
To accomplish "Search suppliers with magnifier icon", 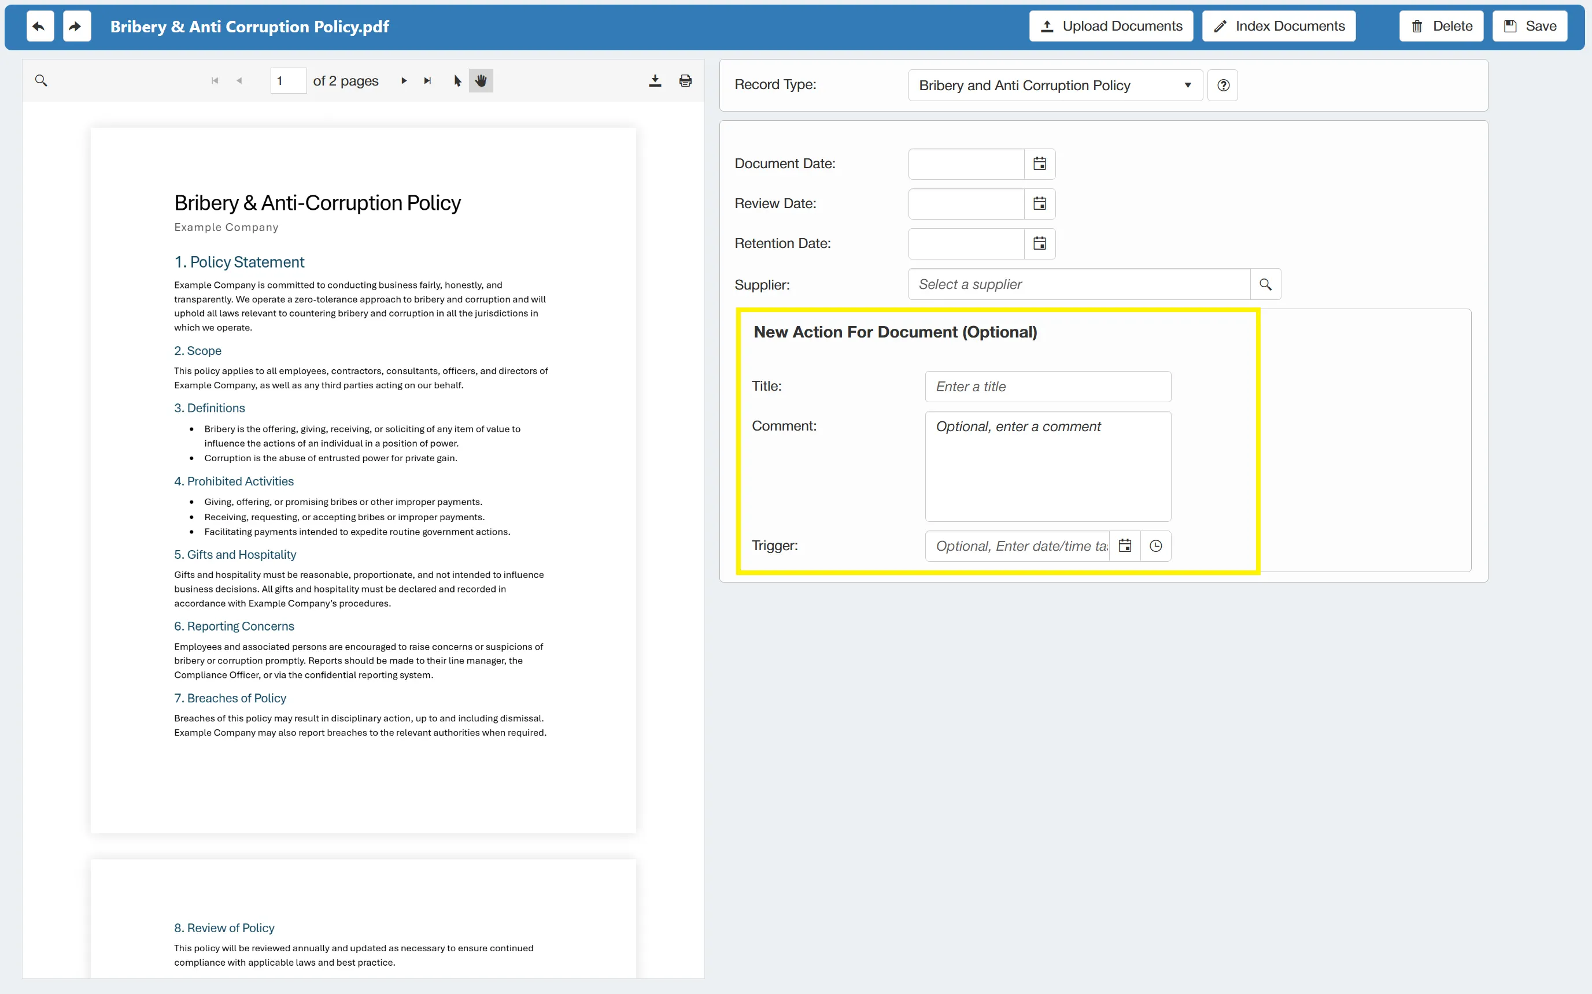I will 1265,284.
